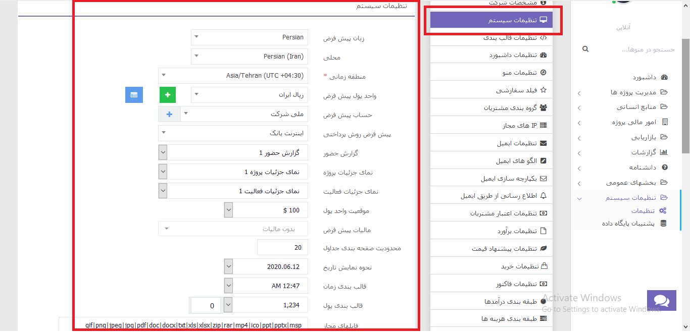Open محلی Persian (Iran) dropdown
690x333 pixels.
(250, 57)
